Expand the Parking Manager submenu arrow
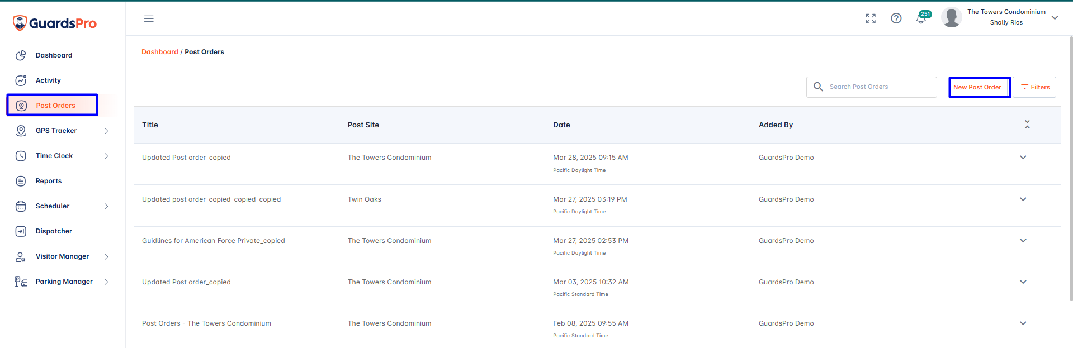1073x348 pixels. (106, 282)
